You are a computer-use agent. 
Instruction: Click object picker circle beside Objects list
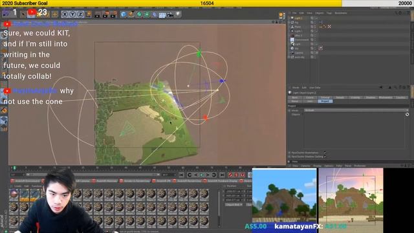click(407, 115)
